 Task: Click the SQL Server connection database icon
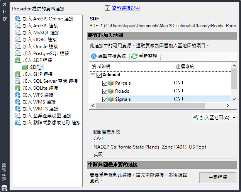17,81
